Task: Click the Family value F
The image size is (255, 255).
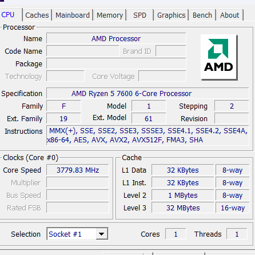Action: (63, 106)
